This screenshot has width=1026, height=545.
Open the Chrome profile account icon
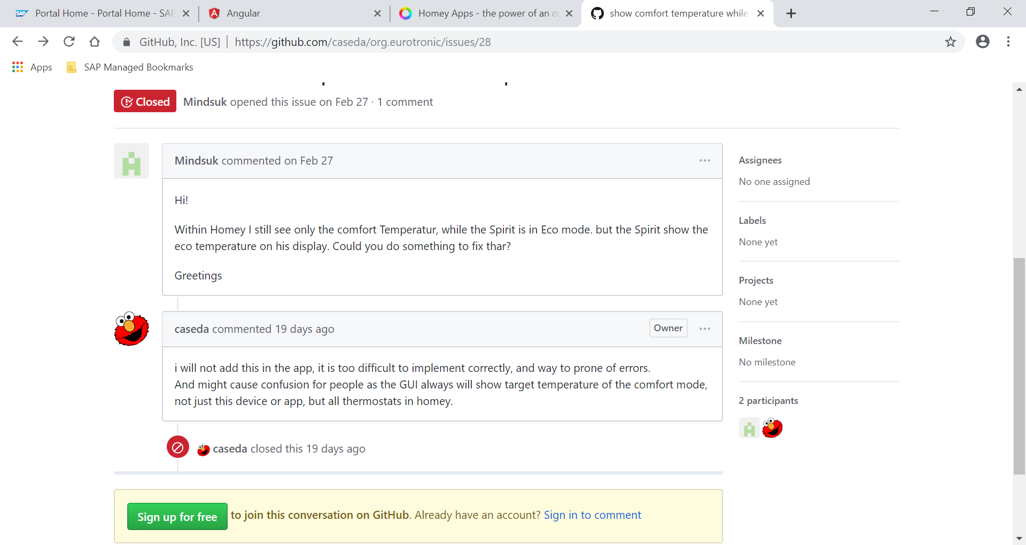point(982,42)
